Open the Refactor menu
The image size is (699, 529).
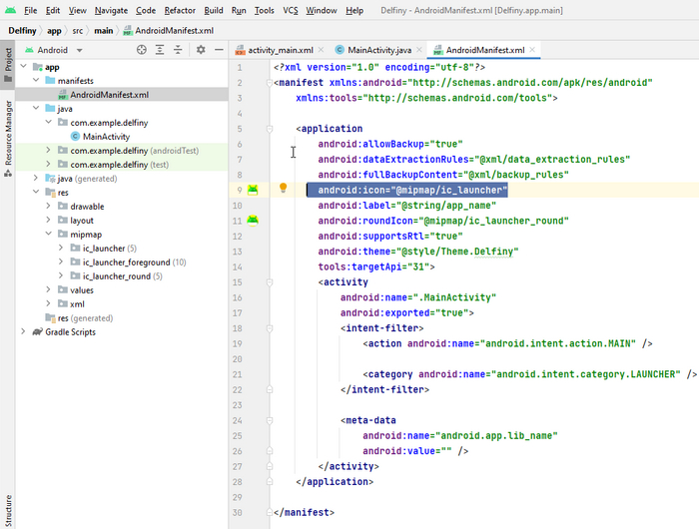tap(180, 10)
